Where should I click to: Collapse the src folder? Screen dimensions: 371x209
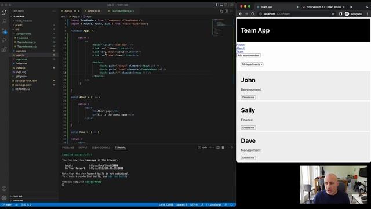pyautogui.click(x=33, y=30)
